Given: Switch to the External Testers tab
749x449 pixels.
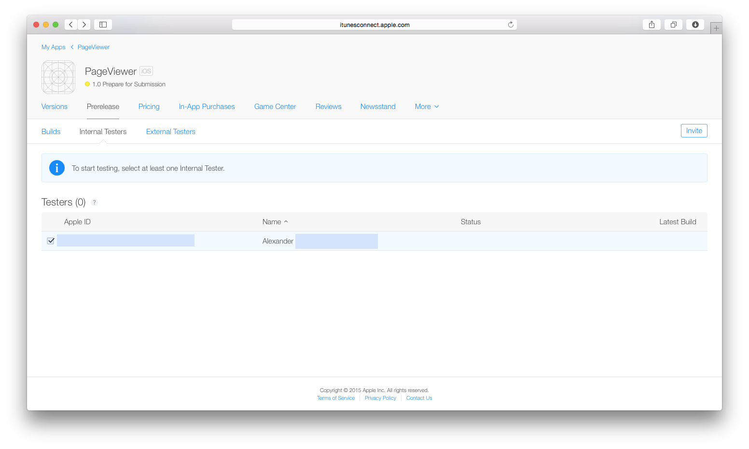Looking at the screenshot, I should point(170,131).
